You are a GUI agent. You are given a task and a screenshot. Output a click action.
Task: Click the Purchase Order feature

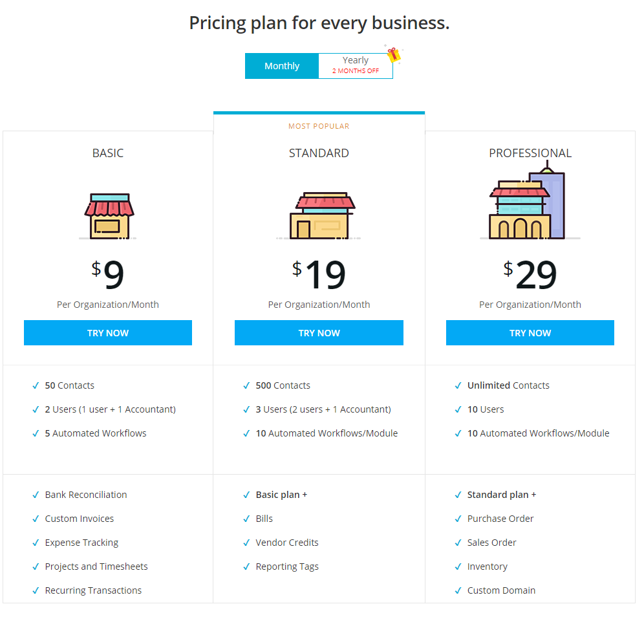[500, 519]
